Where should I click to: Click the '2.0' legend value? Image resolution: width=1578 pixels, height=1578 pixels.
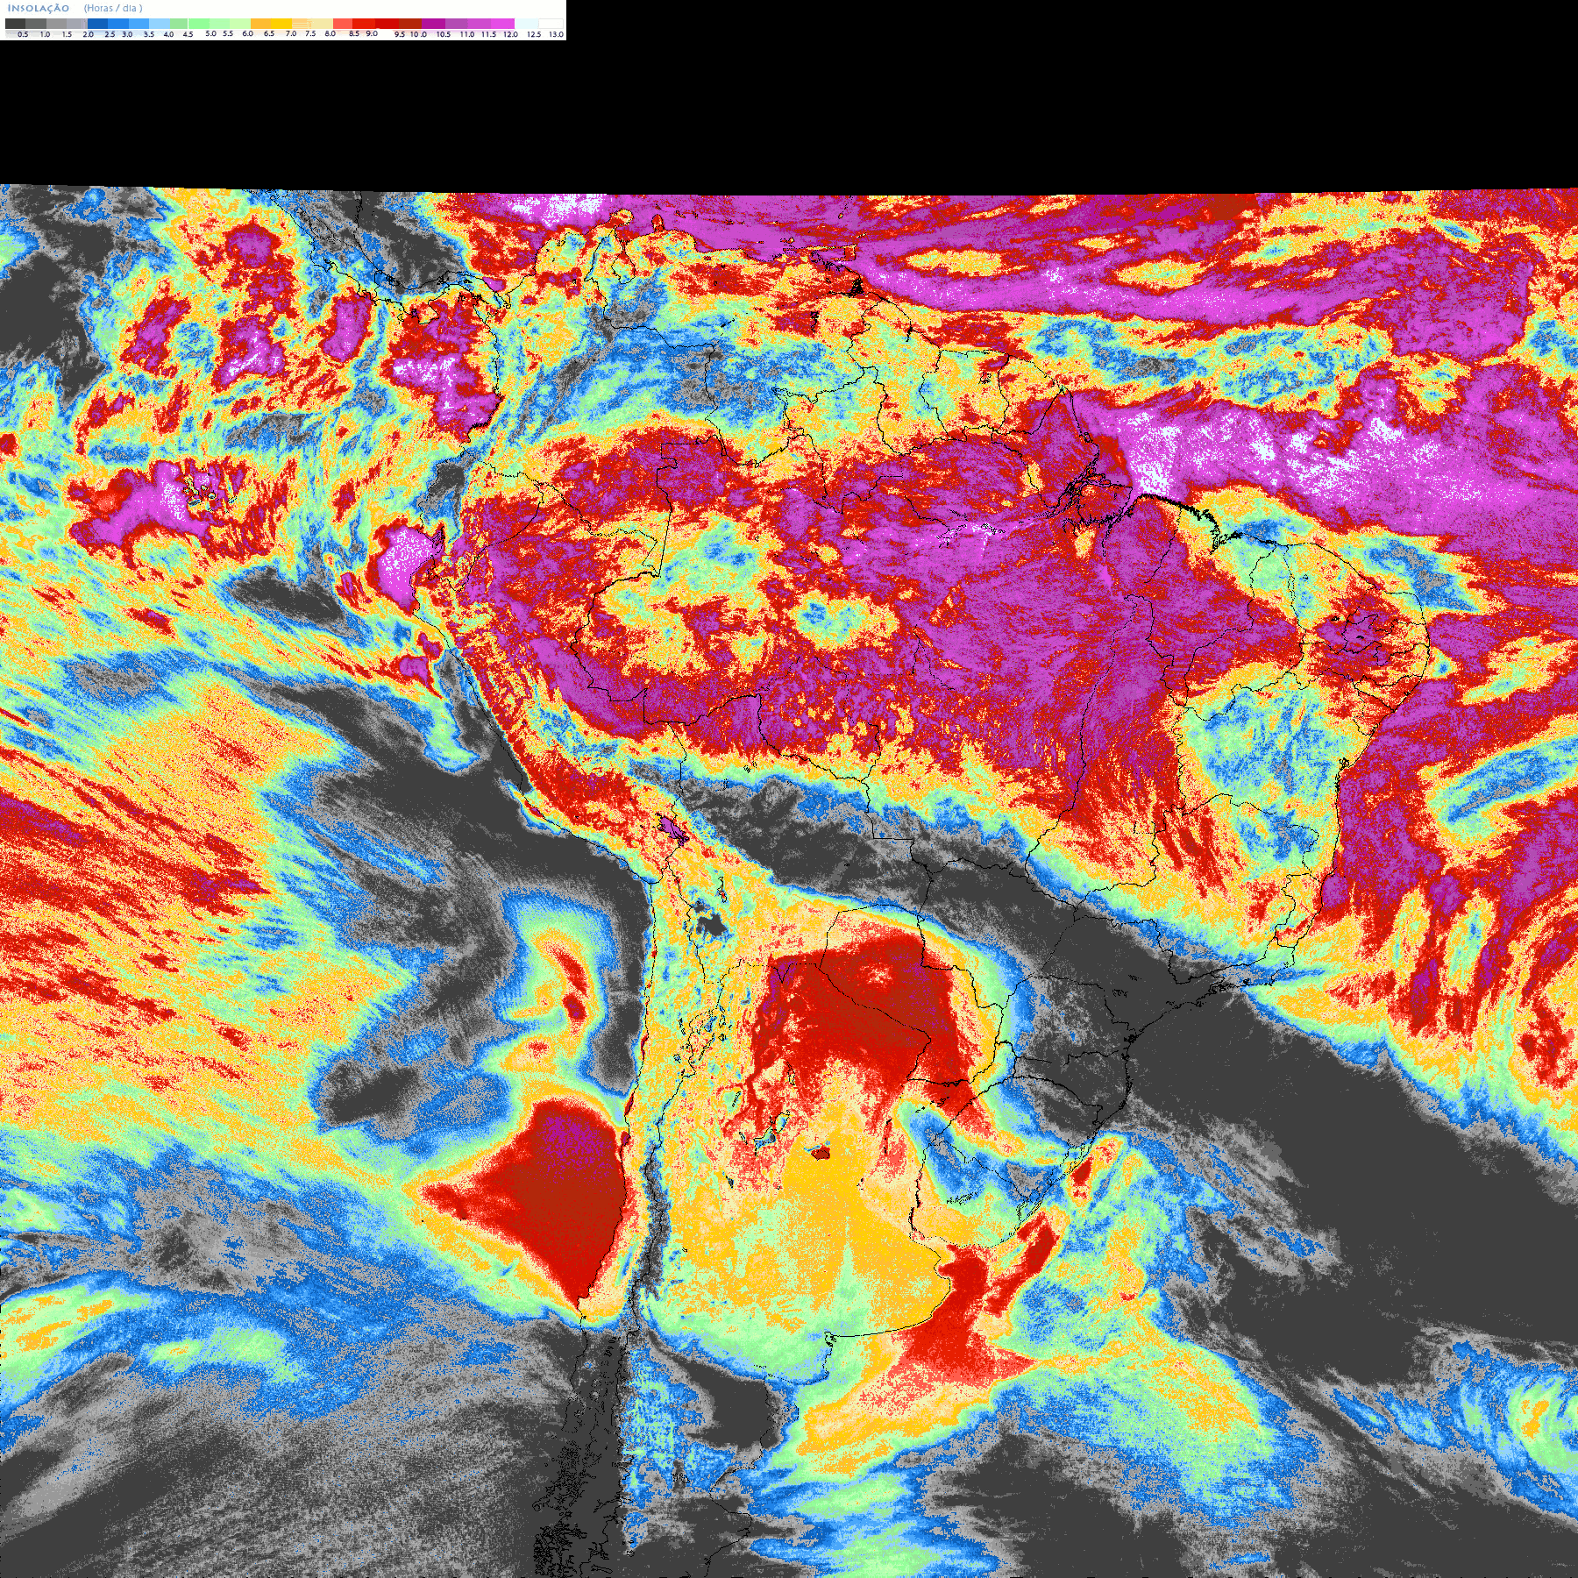(x=88, y=34)
